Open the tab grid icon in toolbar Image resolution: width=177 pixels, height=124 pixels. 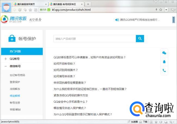click(x=36, y=10)
